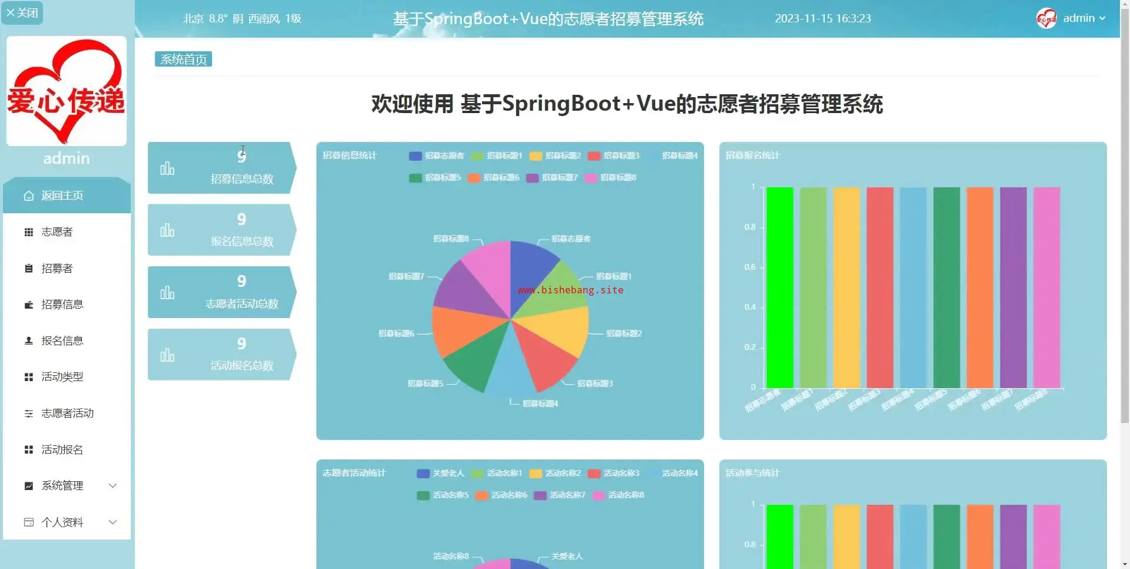Click the 志愿者活动统计 chart title
This screenshot has width=1130, height=569.
tap(354, 473)
